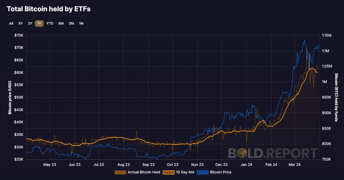Toggle the Bitcoin Price legend label
This screenshot has height=180, width=344.
[220, 172]
